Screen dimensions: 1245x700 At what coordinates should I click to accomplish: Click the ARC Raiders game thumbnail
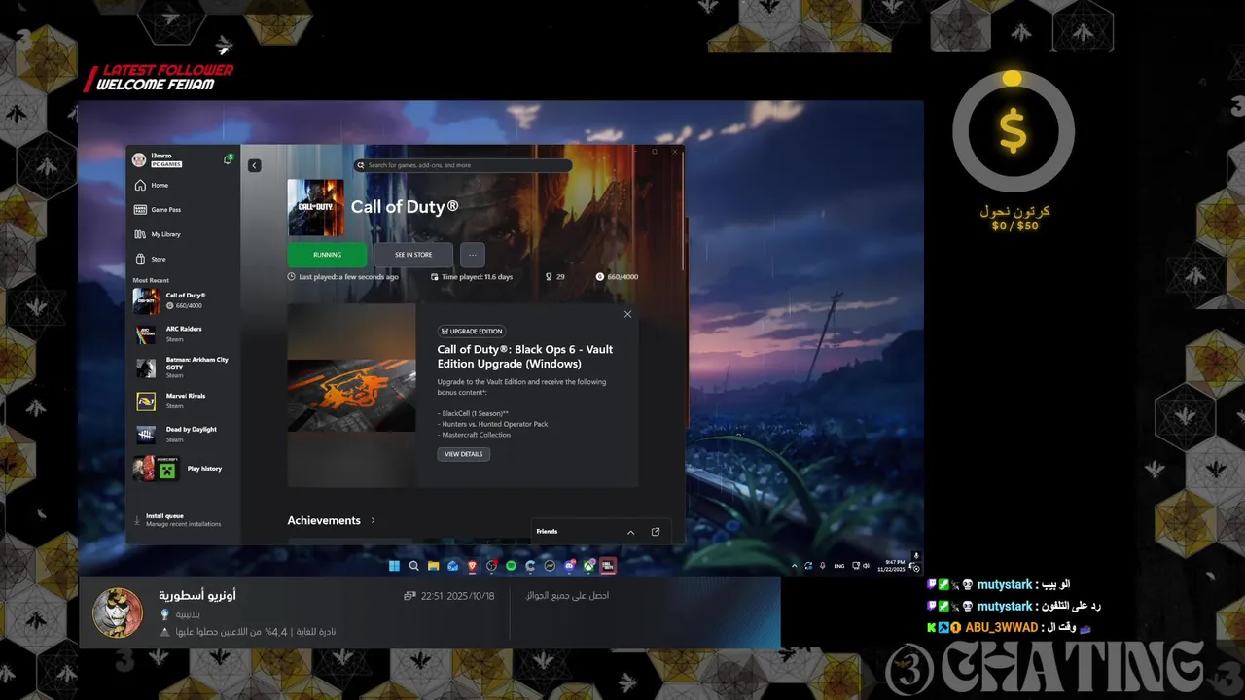[145, 334]
